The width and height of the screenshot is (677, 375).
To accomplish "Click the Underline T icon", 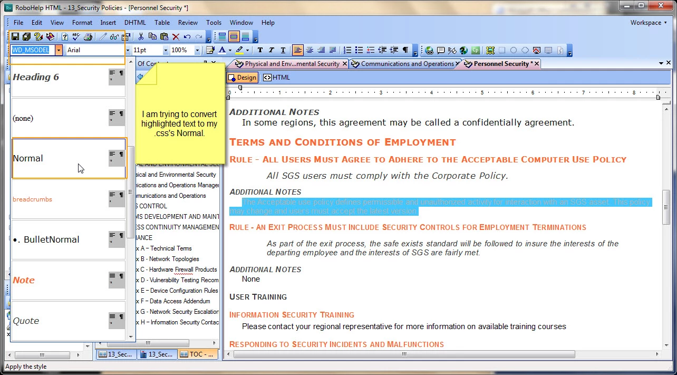I will coord(283,50).
